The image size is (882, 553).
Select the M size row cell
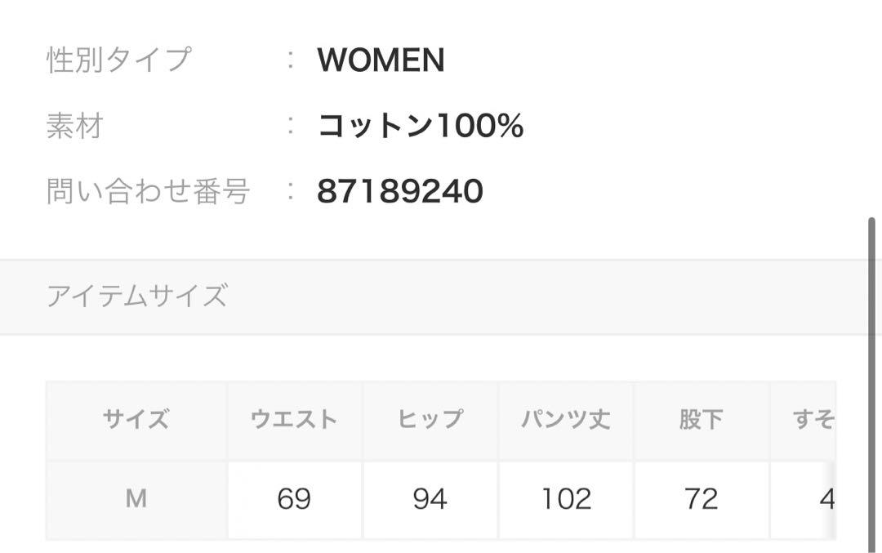136,500
